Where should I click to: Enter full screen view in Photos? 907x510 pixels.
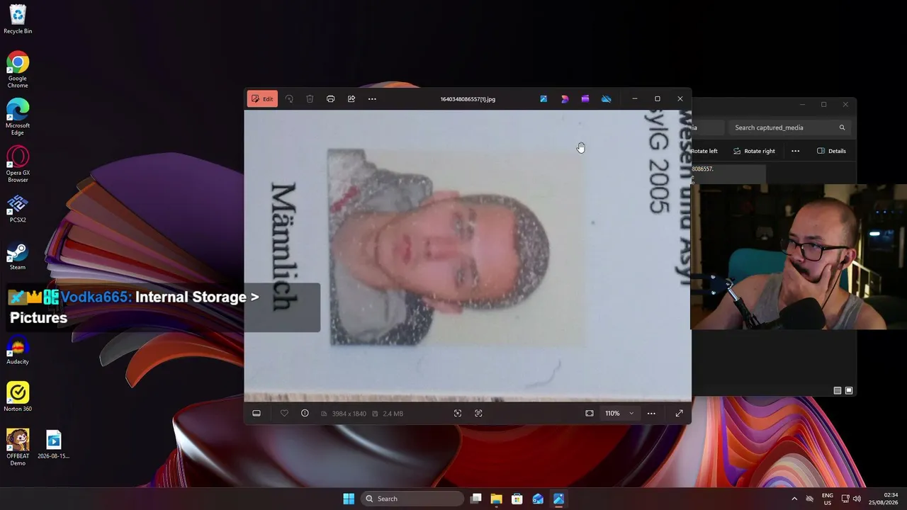[679, 414]
